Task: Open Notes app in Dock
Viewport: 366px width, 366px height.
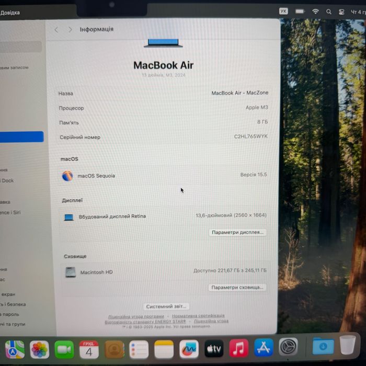Action: point(164,349)
